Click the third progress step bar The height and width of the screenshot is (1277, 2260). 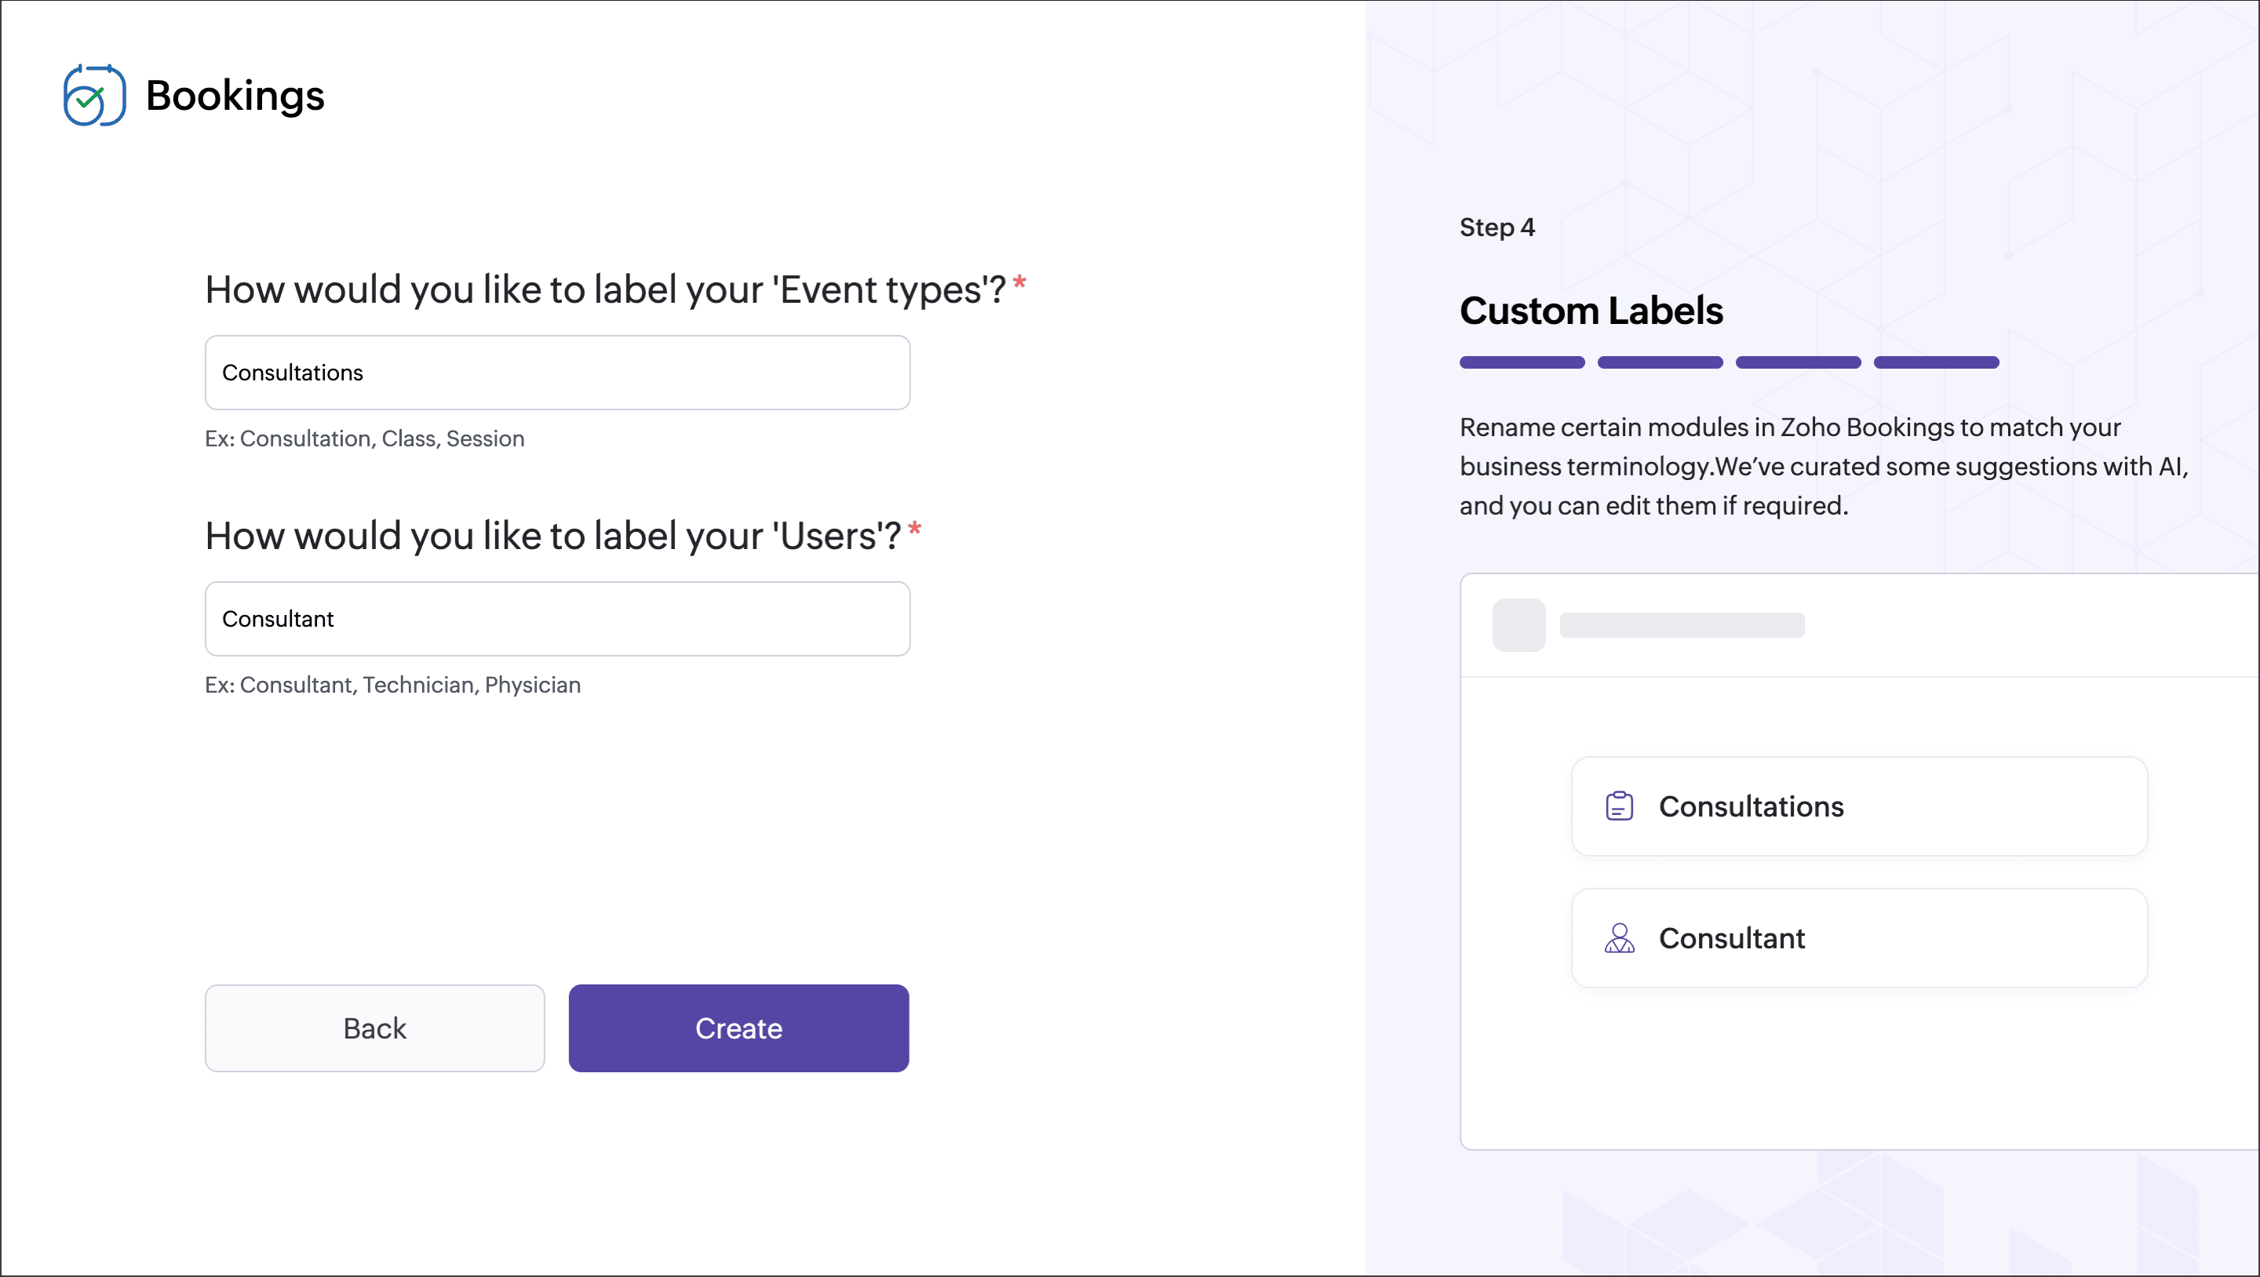1798,362
